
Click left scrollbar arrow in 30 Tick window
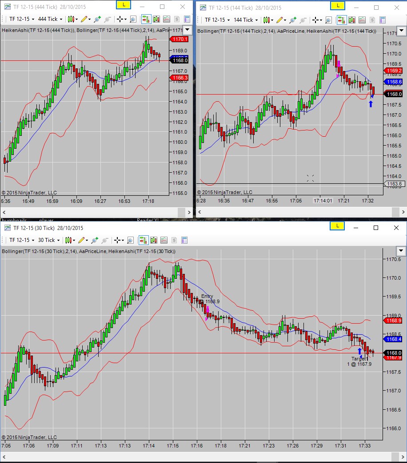4,457
